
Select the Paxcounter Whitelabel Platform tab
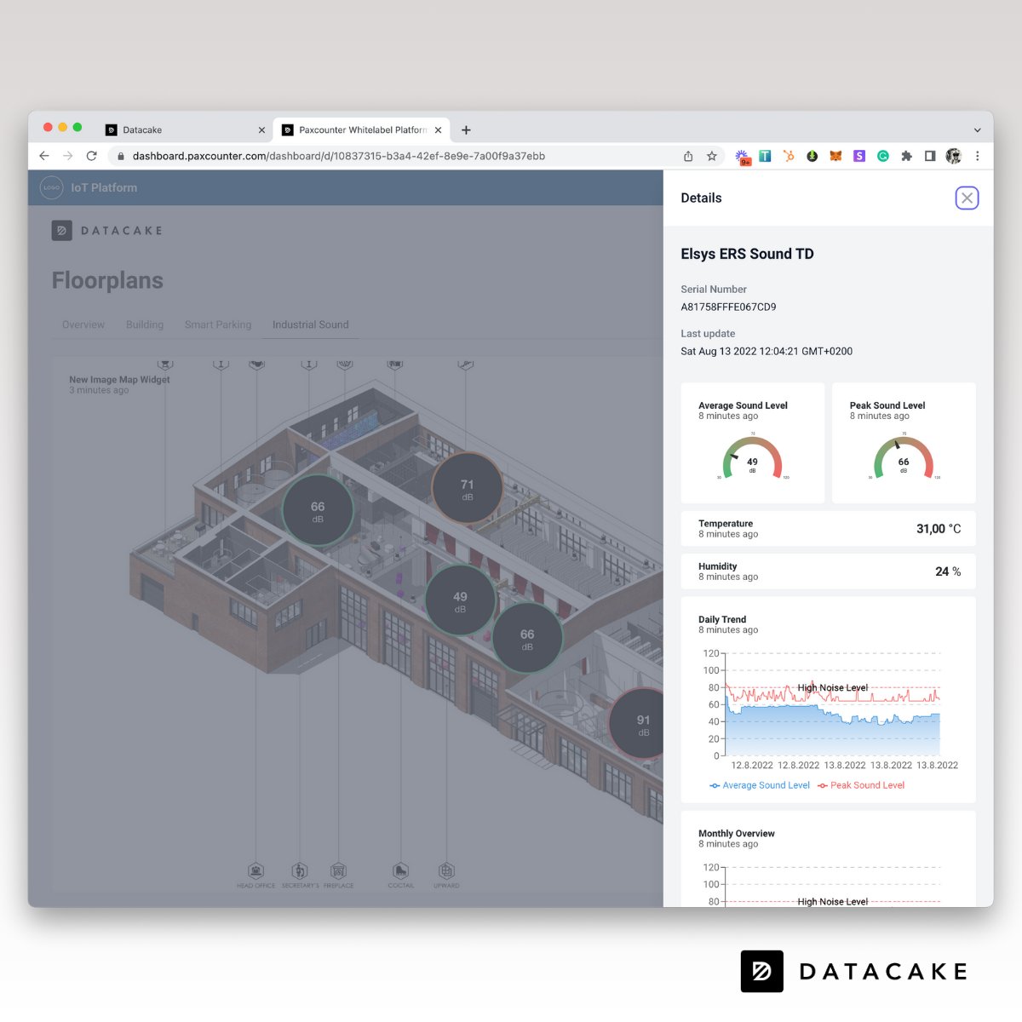(361, 130)
